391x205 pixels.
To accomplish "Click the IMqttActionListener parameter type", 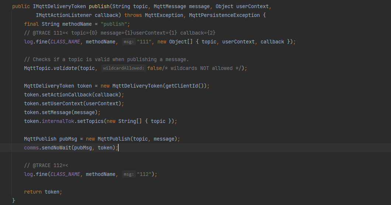I will pyautogui.click(x=64, y=15).
